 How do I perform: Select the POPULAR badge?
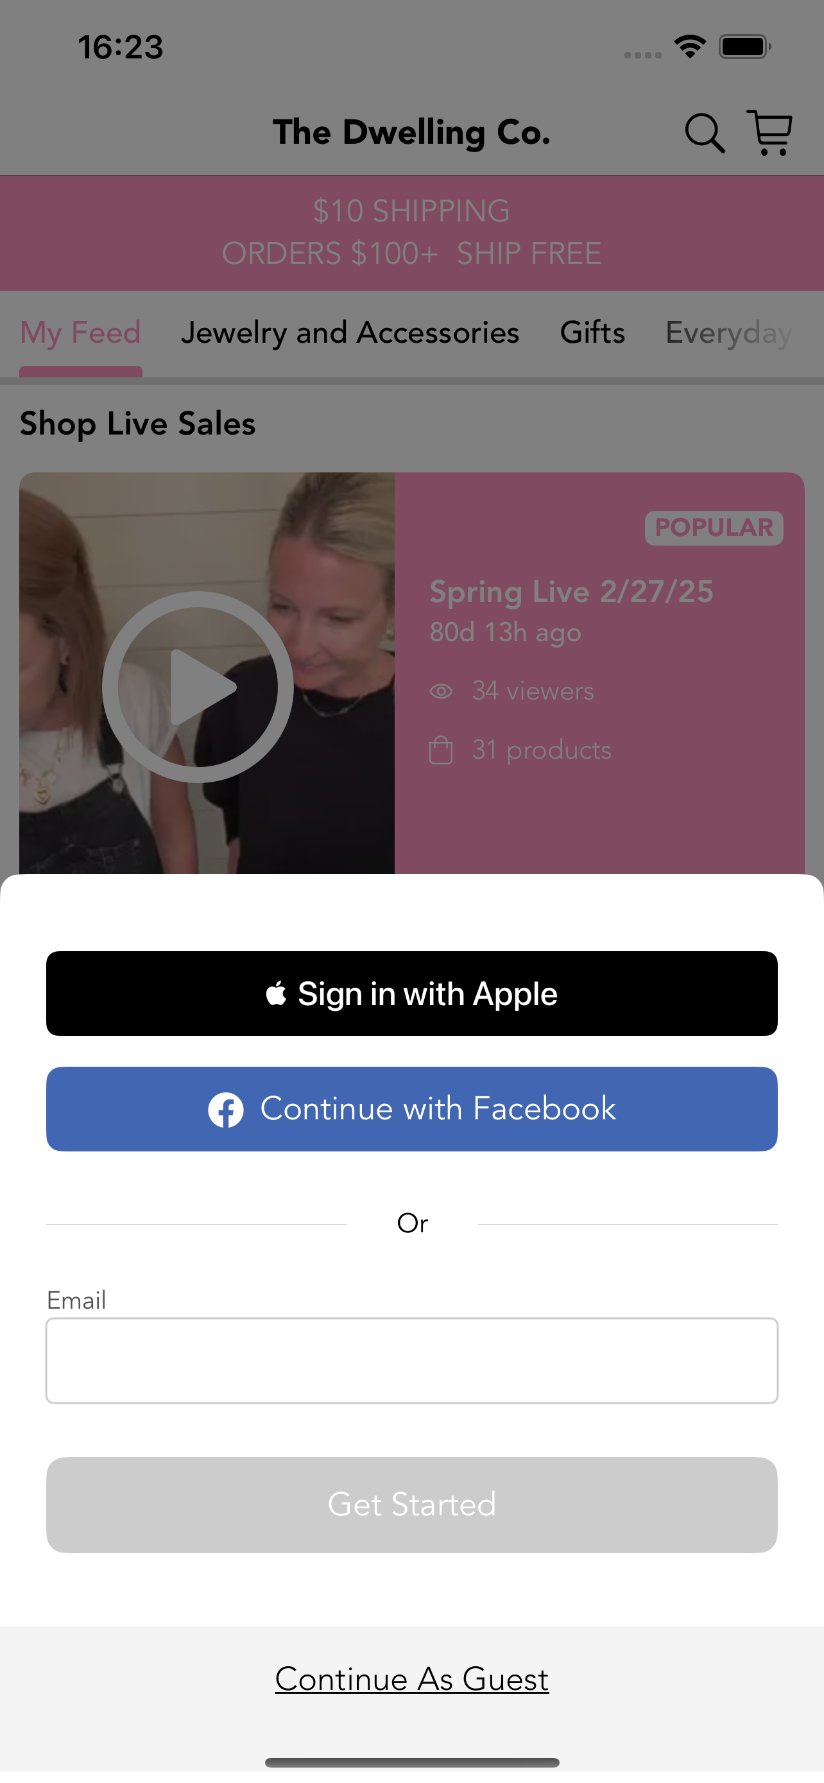click(714, 528)
